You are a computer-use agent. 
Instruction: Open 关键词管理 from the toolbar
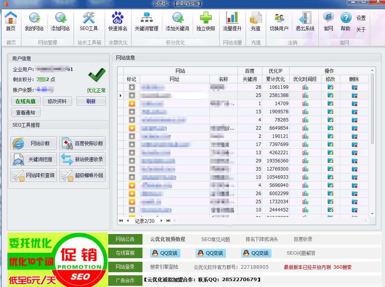click(146, 21)
